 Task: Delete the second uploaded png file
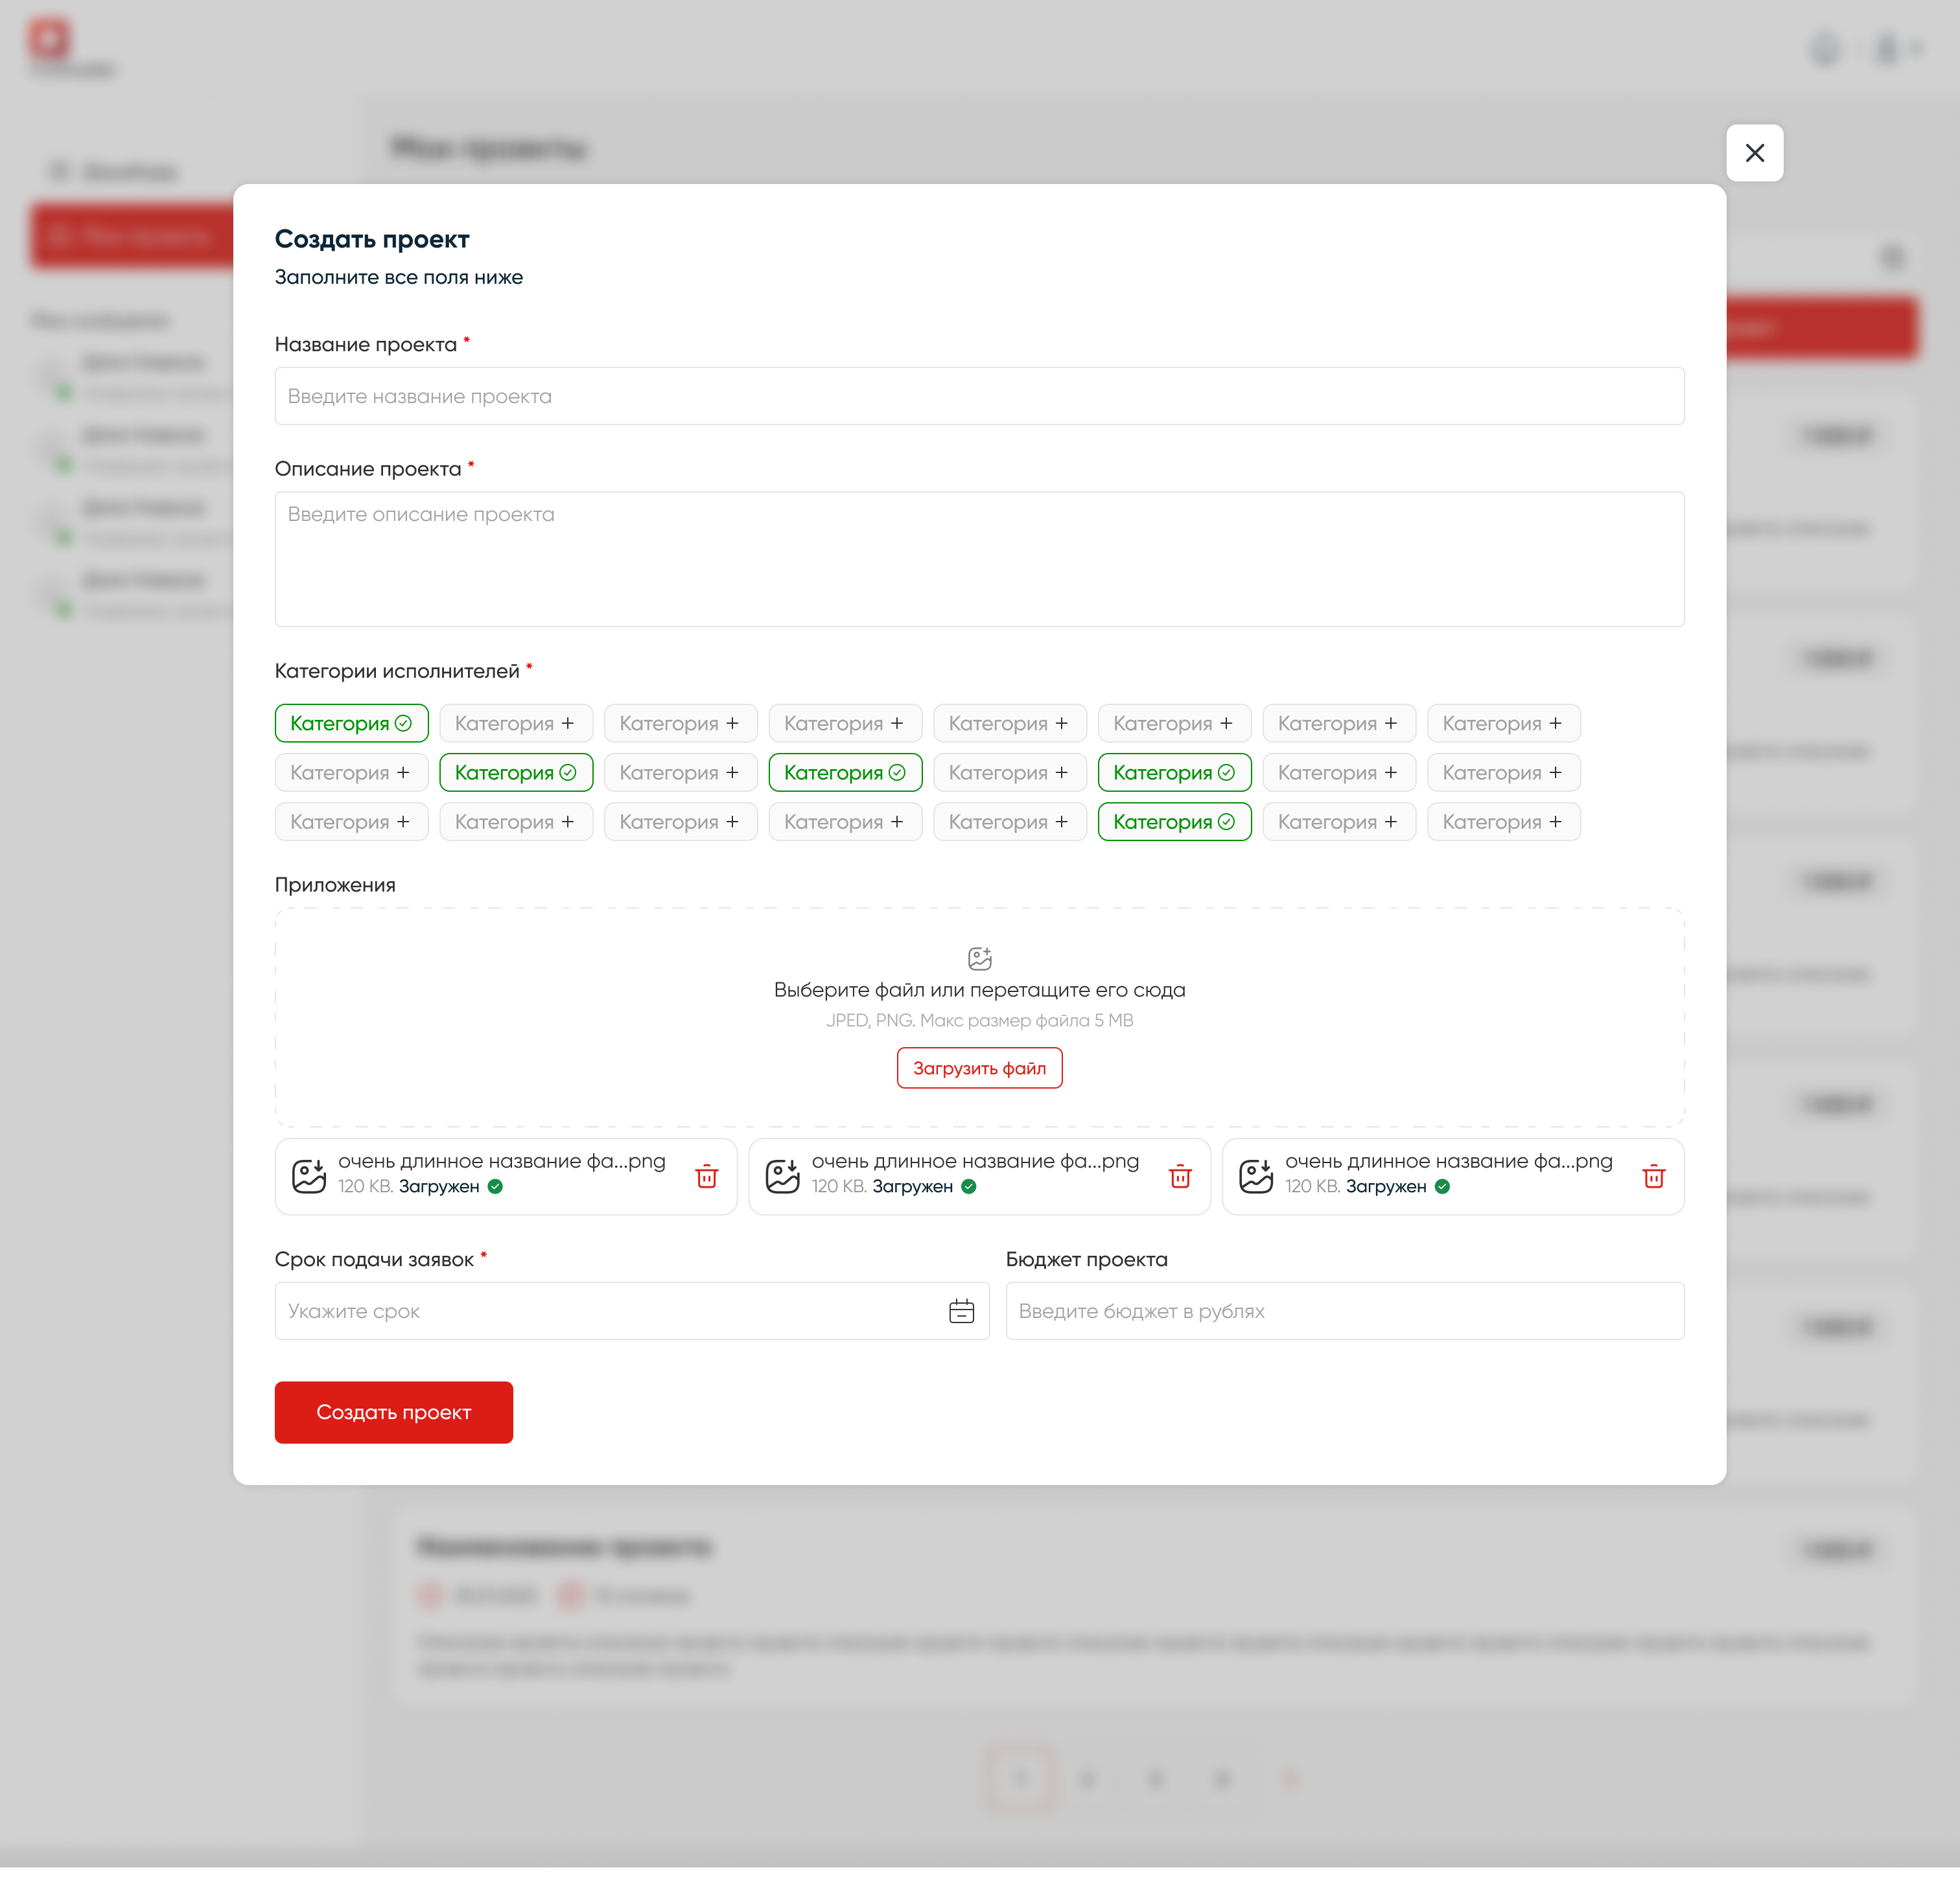coord(1180,1175)
